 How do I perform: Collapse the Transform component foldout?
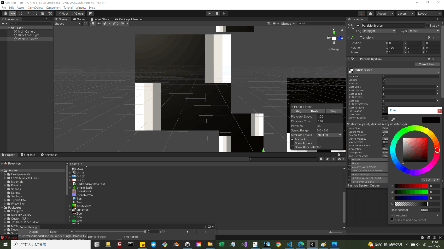(349, 37)
